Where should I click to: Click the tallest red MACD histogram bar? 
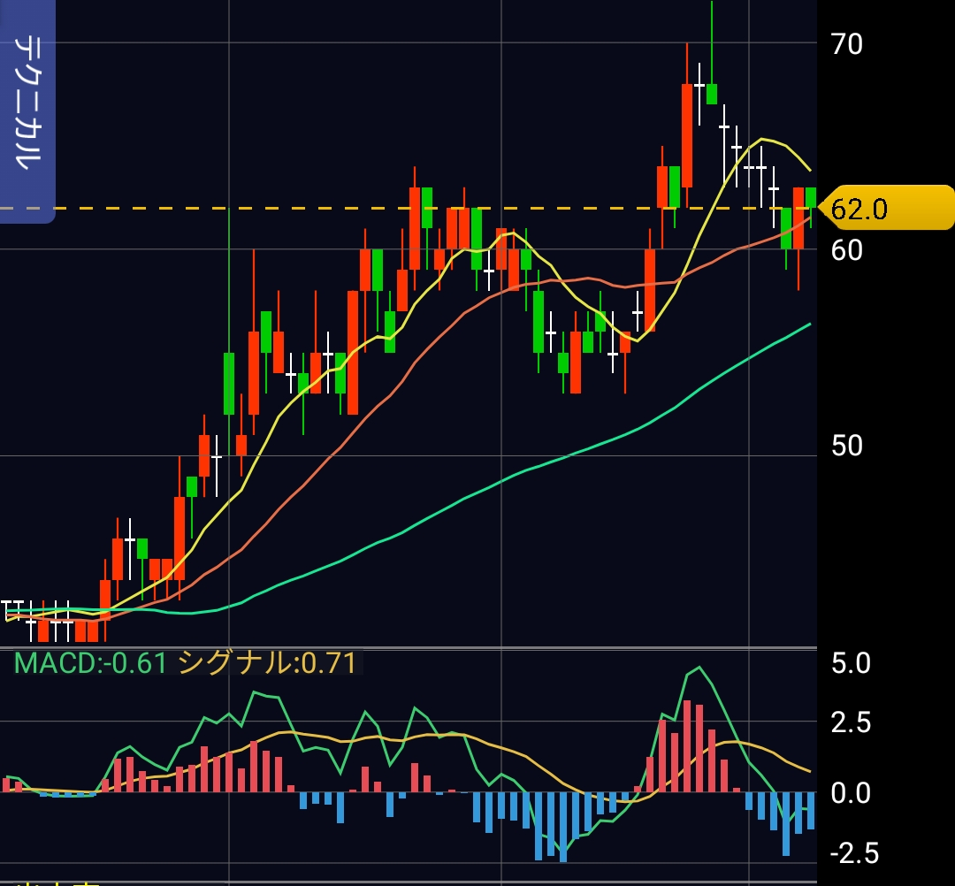(687, 745)
